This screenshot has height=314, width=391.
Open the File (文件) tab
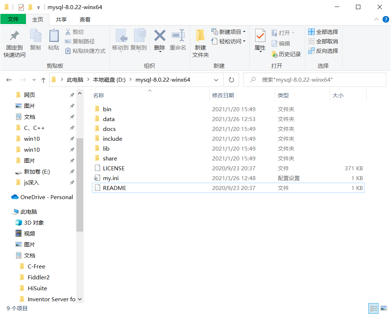tap(13, 19)
